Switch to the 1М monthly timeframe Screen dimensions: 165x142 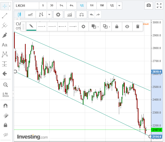click(102, 6)
